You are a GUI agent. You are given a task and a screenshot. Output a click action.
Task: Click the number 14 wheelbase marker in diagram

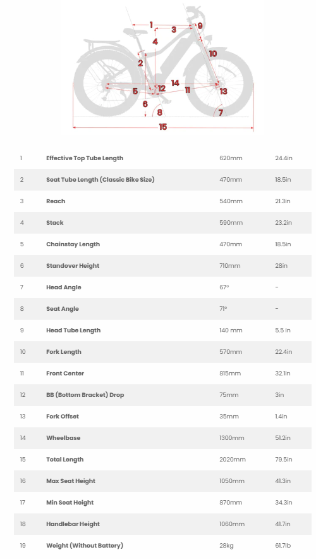(x=174, y=83)
